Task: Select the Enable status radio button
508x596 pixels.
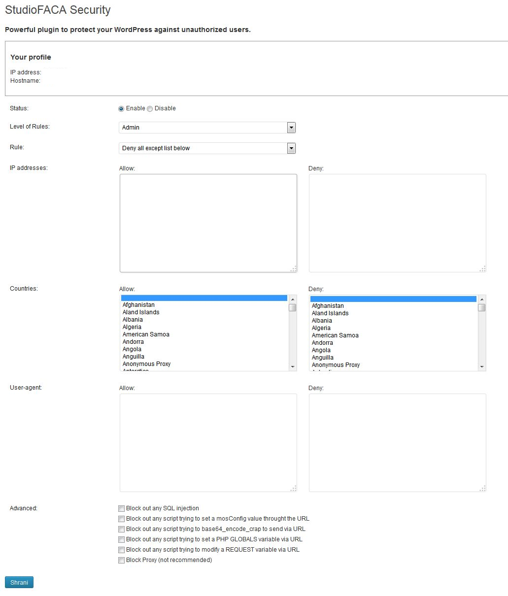Action: [x=121, y=109]
